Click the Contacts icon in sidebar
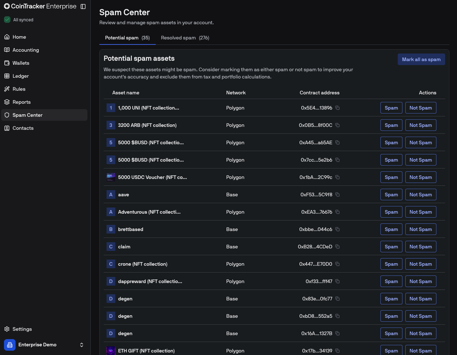This screenshot has width=457, height=355. [7, 128]
